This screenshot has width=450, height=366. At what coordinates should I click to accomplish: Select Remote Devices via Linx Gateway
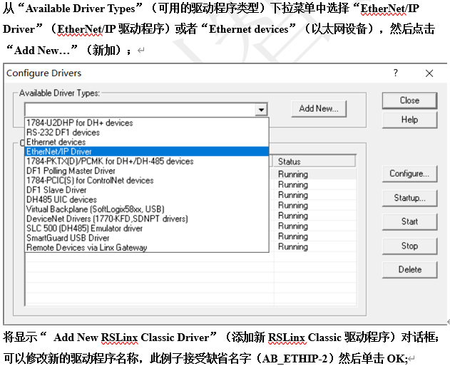[x=147, y=247]
